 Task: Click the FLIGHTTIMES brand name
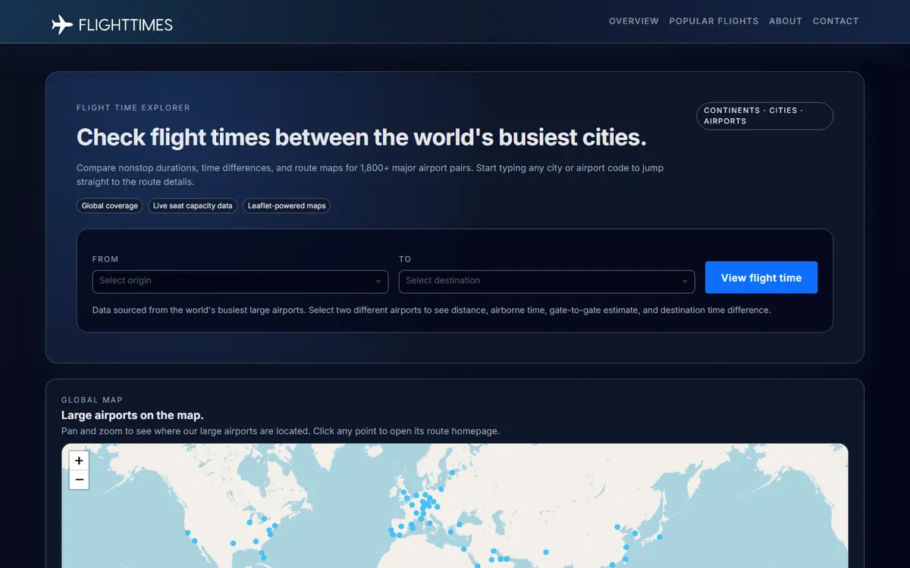(126, 25)
